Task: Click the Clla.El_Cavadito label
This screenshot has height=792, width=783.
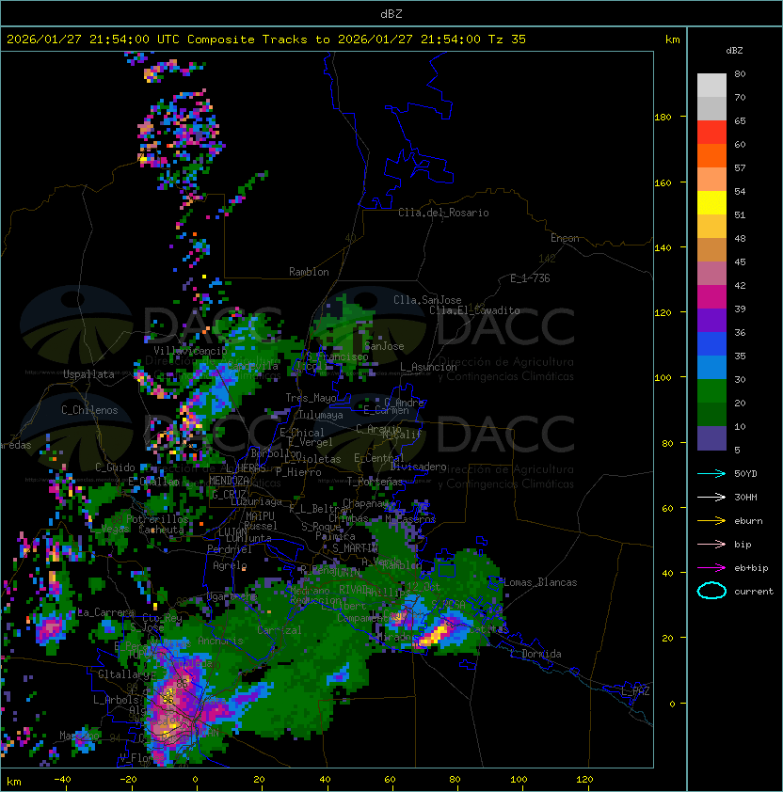Action: 474,310
